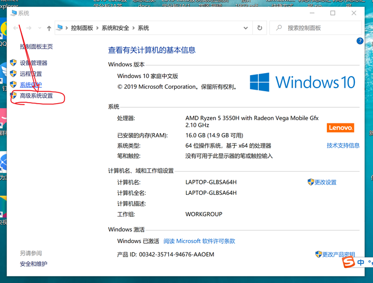Screen dimensions: 373x283
Task: Click processor value AMD Ryzen 5 3550H
Action: (x=252, y=121)
